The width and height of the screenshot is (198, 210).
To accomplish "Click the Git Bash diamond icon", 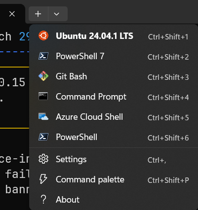I will 43,76.
